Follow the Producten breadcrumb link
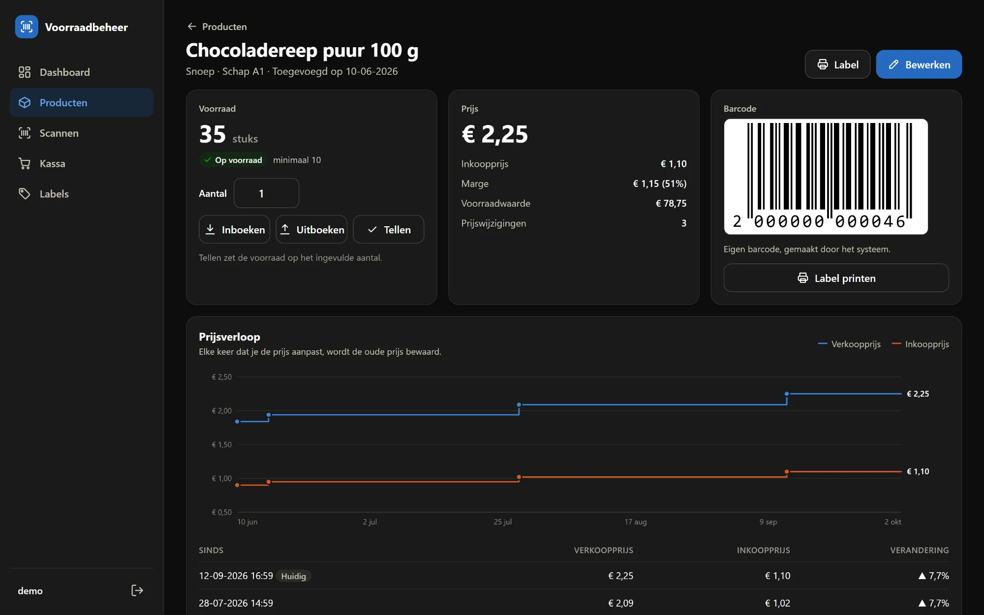 (224, 27)
